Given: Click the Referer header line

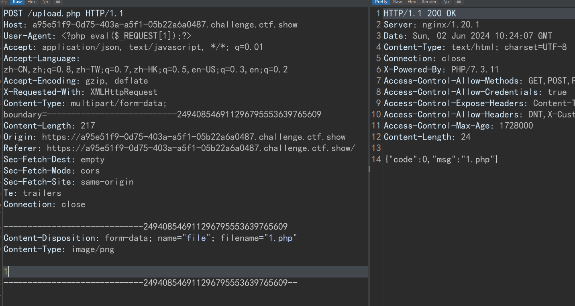Looking at the screenshot, I should pyautogui.click(x=179, y=148).
